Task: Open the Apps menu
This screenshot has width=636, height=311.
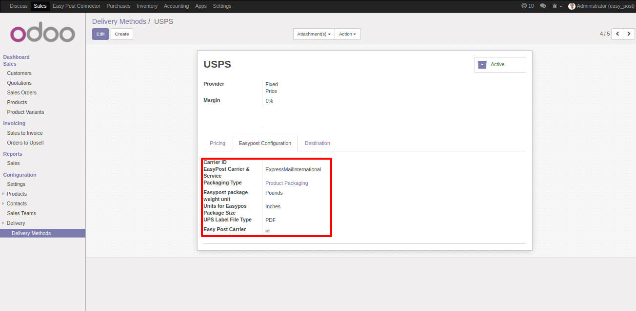Action: (201, 6)
